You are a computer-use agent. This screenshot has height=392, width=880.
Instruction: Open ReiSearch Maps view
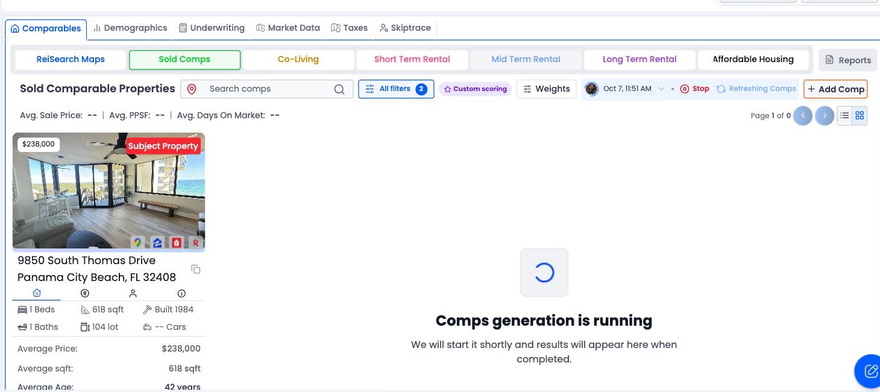coord(71,60)
